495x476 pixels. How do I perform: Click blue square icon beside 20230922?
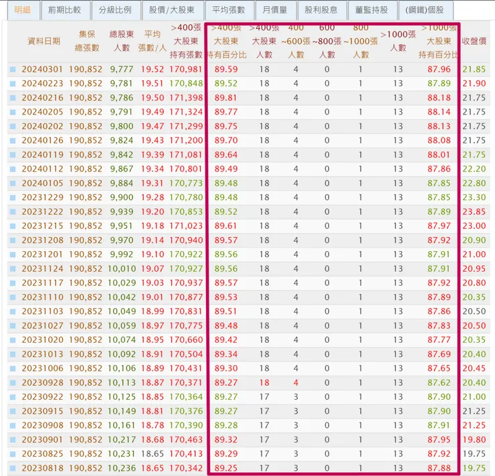coord(13,397)
